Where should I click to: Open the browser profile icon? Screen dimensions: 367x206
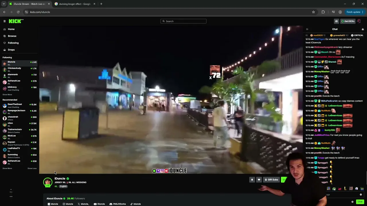point(340,12)
